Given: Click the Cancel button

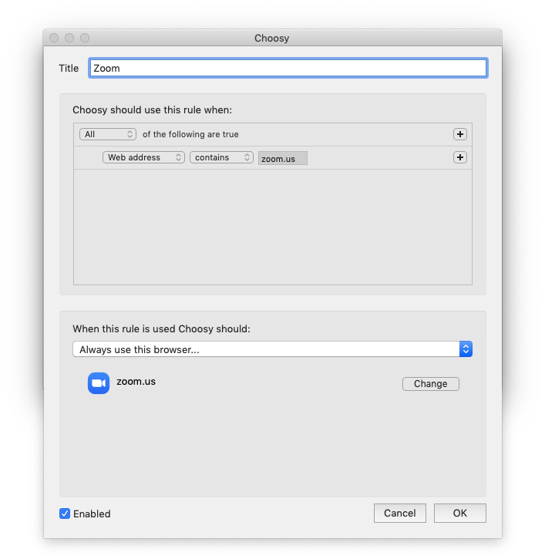Looking at the screenshot, I should pos(399,513).
